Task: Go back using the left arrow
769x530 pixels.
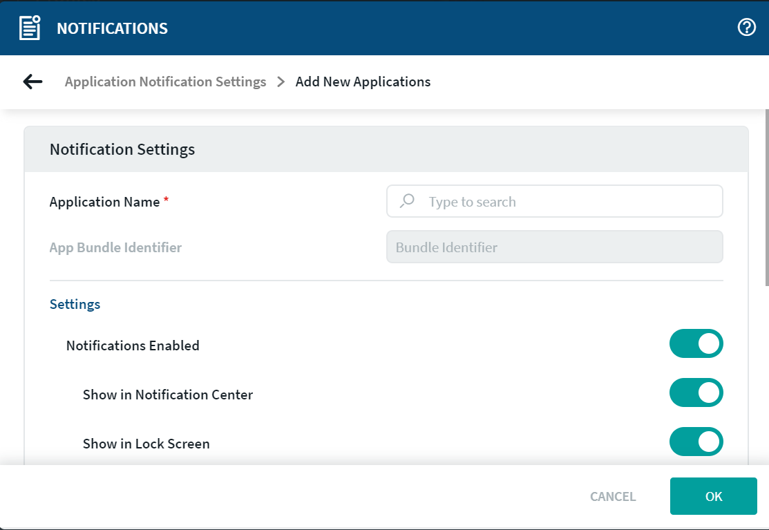Action: (32, 82)
